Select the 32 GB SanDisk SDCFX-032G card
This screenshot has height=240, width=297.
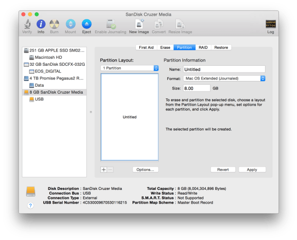click(x=54, y=64)
